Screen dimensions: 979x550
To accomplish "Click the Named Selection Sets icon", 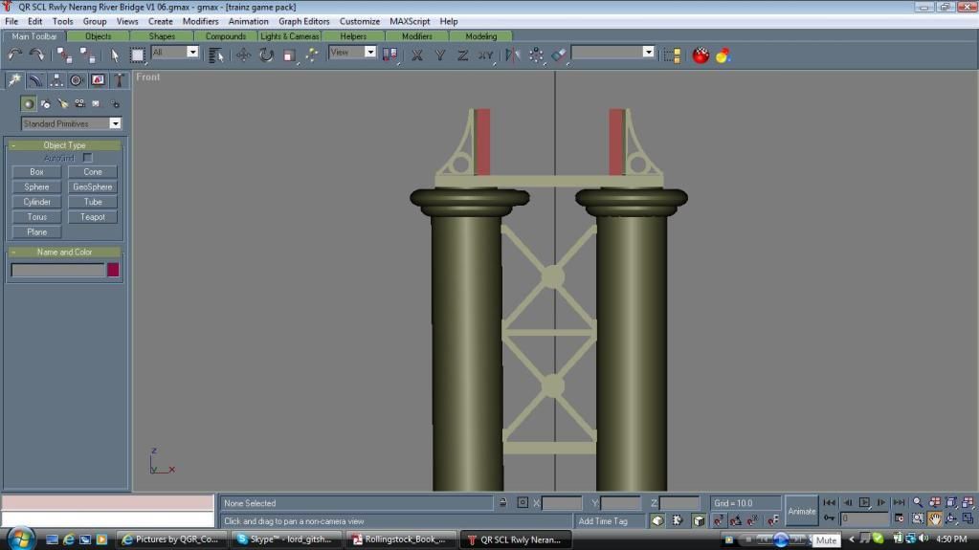I will click(x=672, y=55).
